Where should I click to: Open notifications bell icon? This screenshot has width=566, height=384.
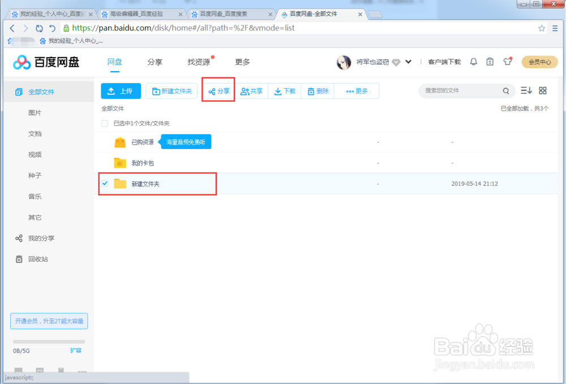(473, 62)
